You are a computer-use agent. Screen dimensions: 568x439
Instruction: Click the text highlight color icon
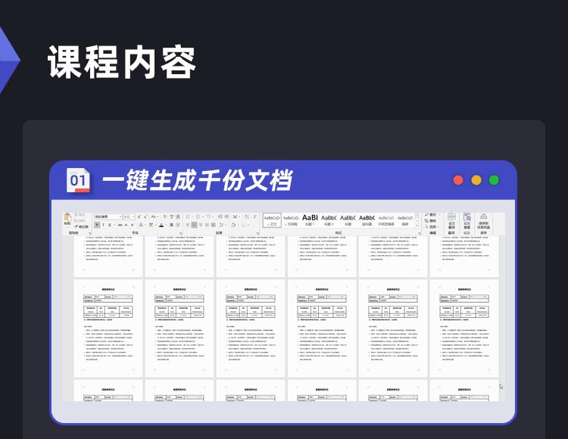151,225
